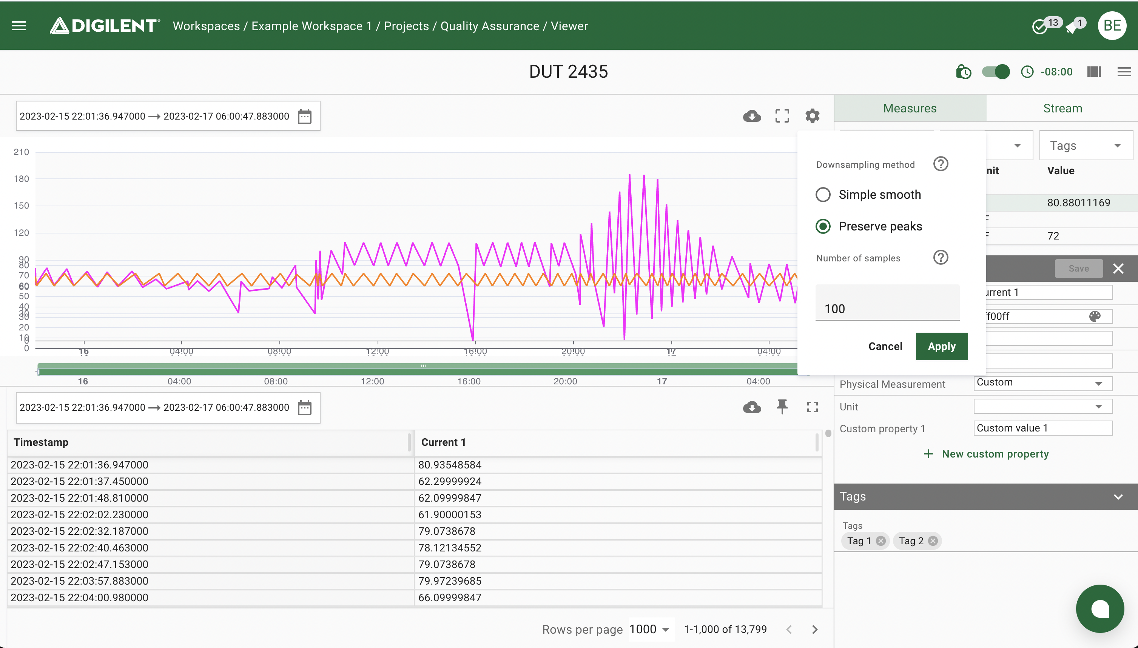
Task: Click the Digilent logo
Action: 105,26
